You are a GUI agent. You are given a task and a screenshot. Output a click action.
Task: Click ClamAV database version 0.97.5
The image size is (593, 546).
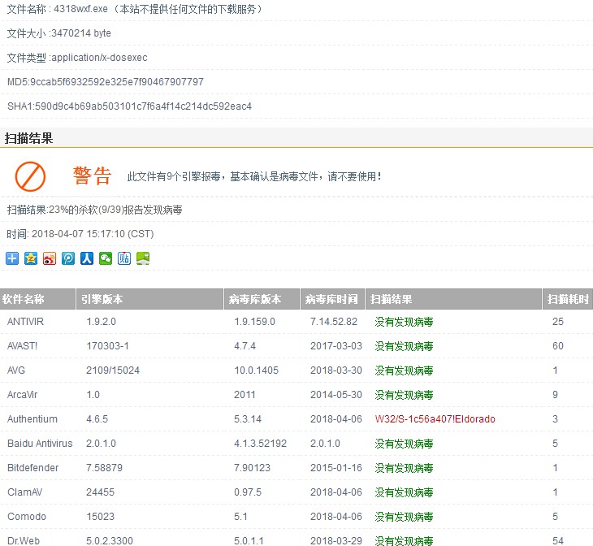pyautogui.click(x=247, y=492)
